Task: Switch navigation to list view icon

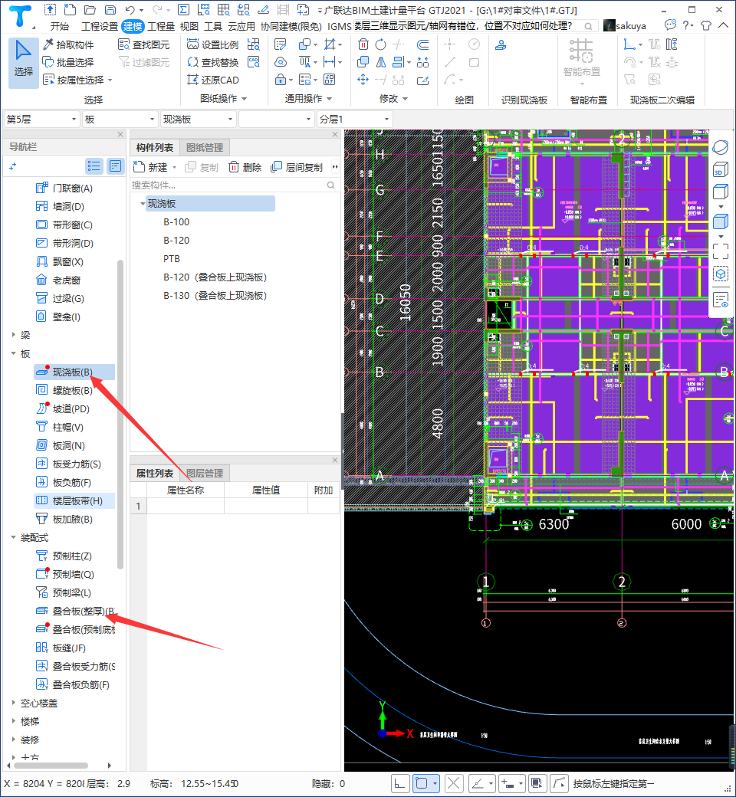Action: point(94,166)
